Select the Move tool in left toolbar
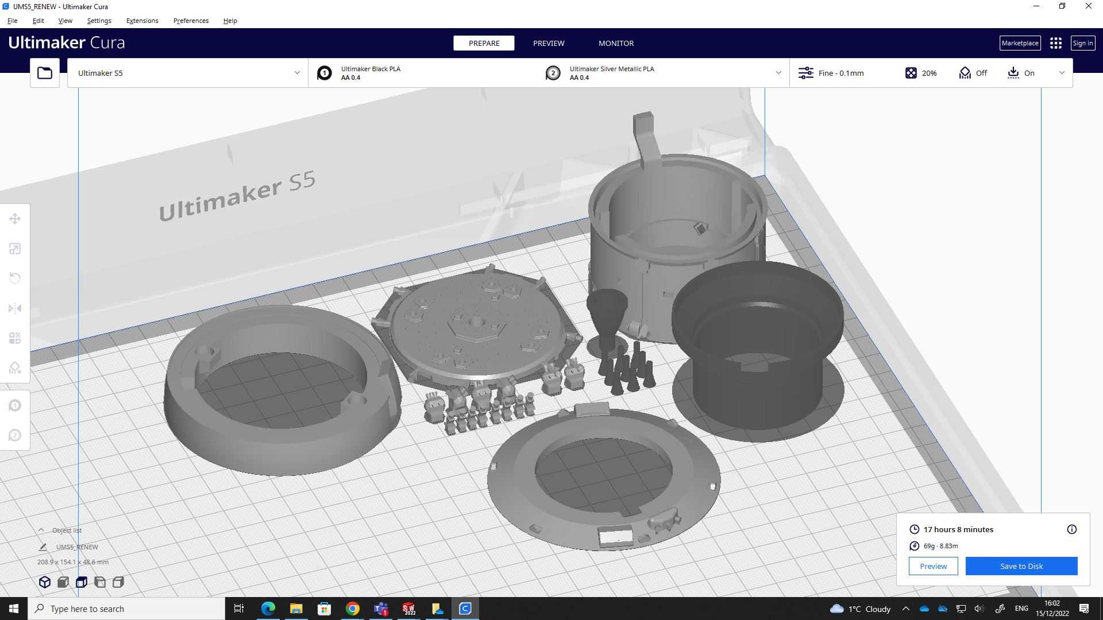This screenshot has width=1103, height=620. pyautogui.click(x=15, y=219)
